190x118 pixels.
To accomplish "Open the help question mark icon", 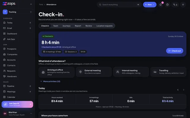I will 167,5.
